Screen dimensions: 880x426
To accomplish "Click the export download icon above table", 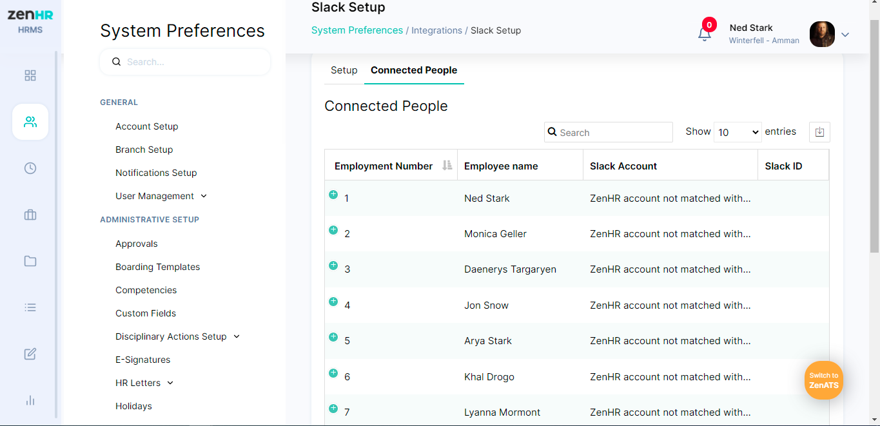I will point(819,132).
